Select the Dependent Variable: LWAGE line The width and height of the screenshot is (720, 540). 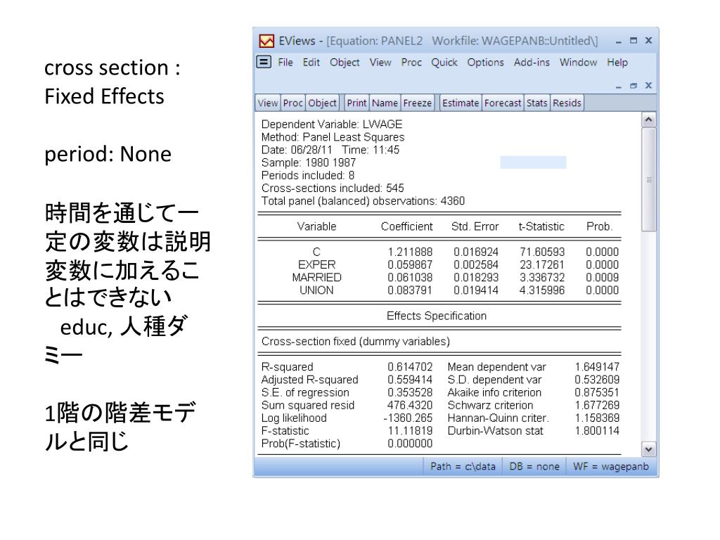(x=332, y=124)
